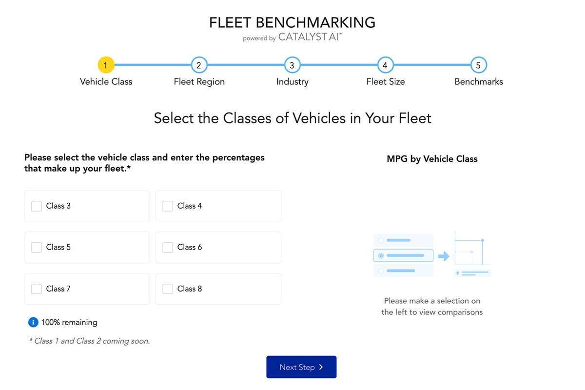The width and height of the screenshot is (585, 390).
Task: Click the step 1 Vehicle Class indicator
Action: (106, 64)
